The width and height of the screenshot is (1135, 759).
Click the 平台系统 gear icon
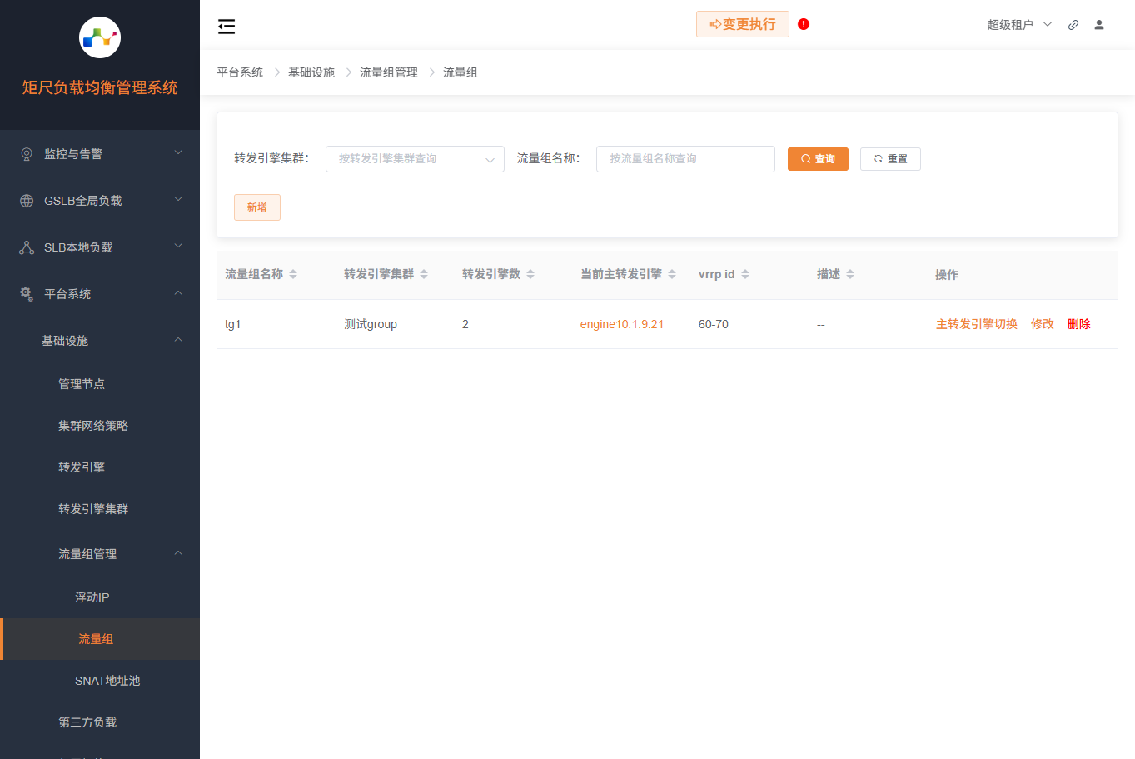27,292
